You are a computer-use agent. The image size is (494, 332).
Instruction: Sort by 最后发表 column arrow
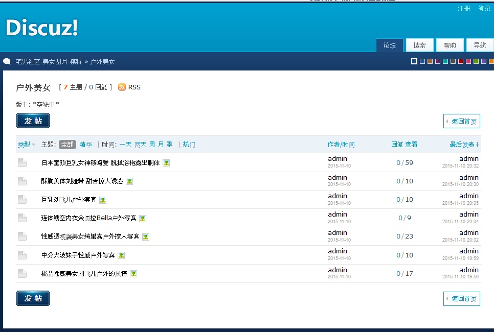click(x=477, y=145)
